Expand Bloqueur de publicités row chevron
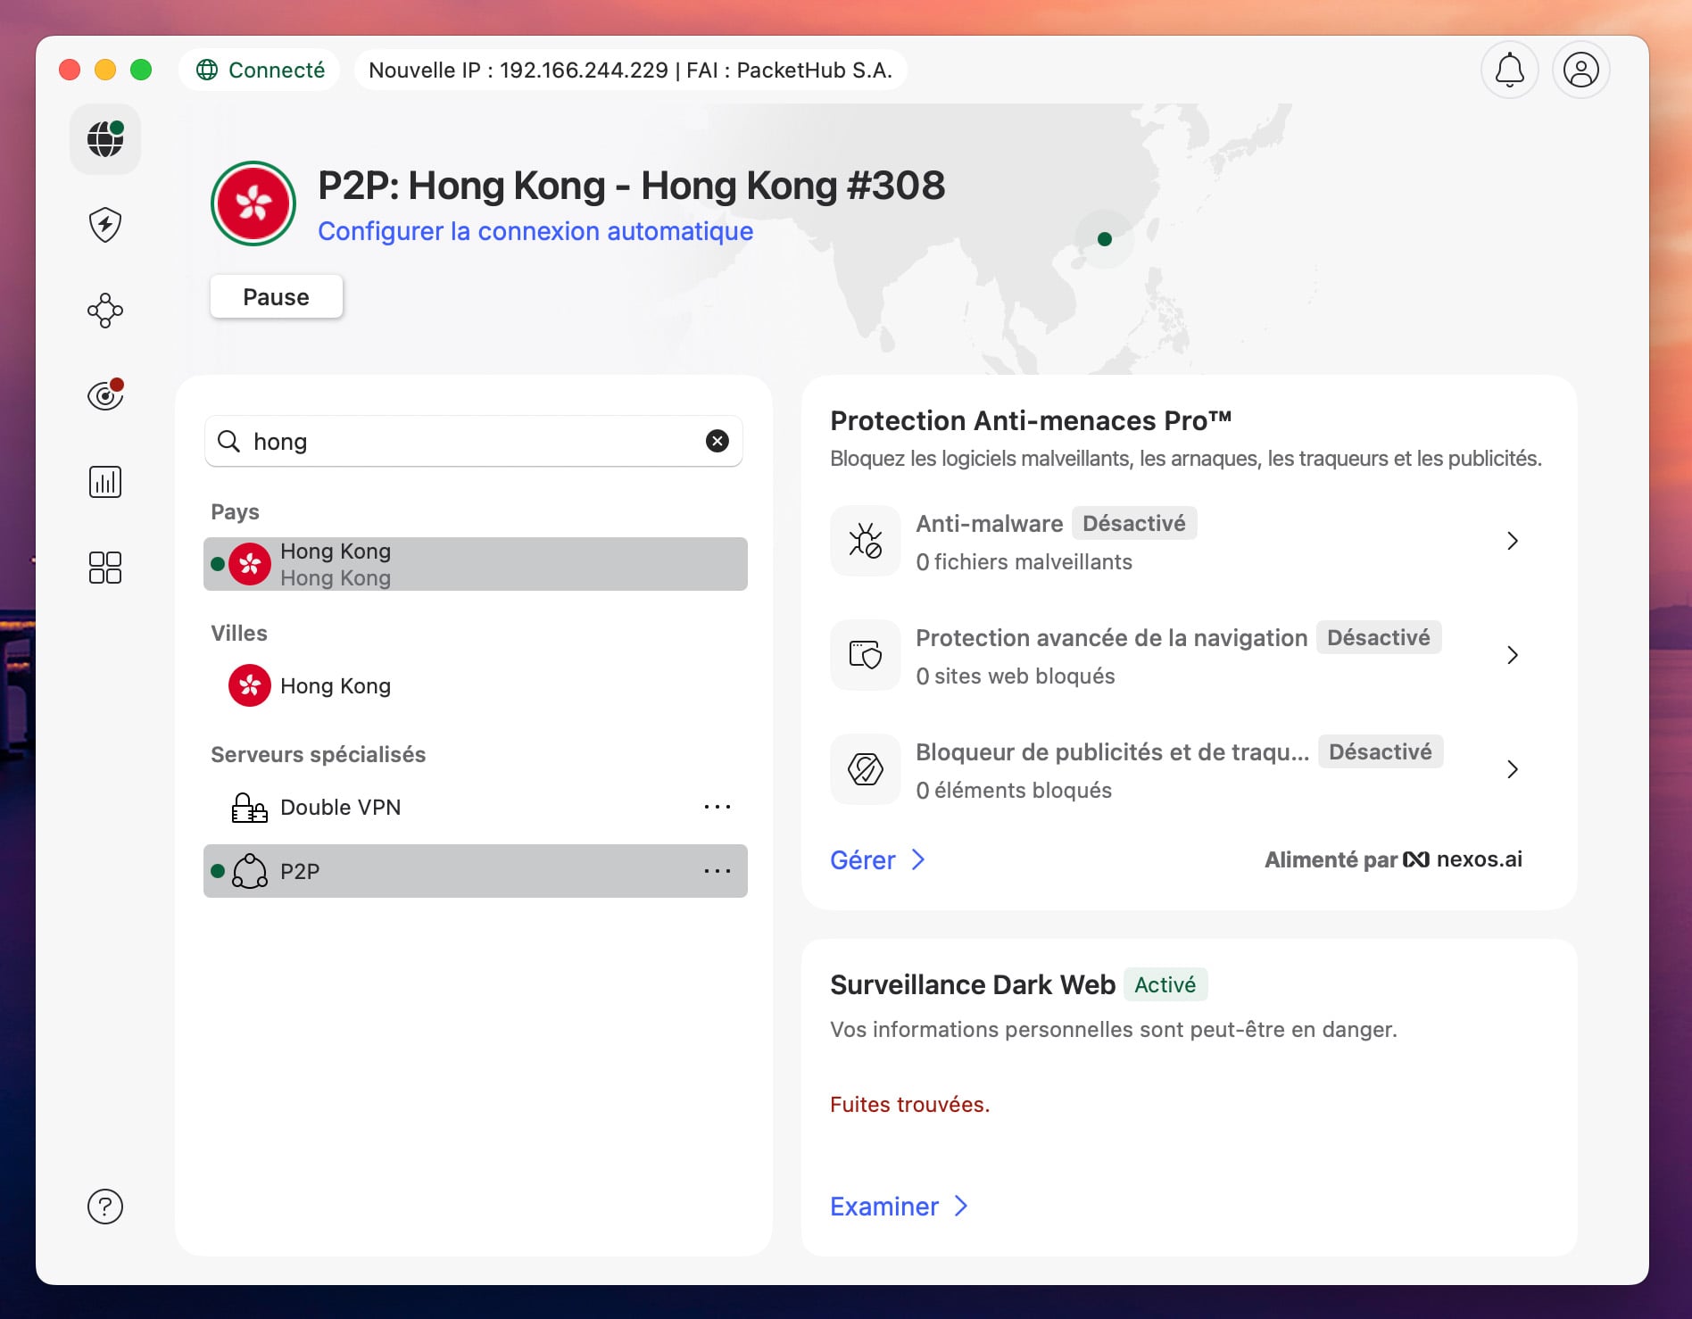 tap(1513, 769)
